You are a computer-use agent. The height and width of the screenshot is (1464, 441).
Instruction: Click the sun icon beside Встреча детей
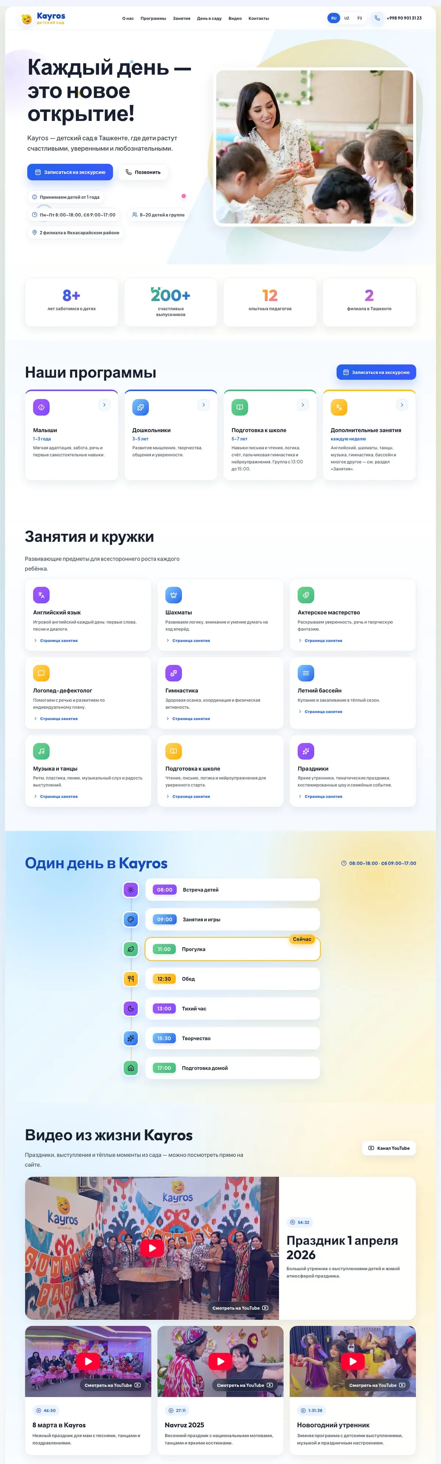(131, 890)
